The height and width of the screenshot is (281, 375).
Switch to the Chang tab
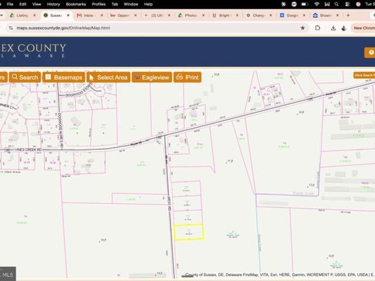(258, 15)
